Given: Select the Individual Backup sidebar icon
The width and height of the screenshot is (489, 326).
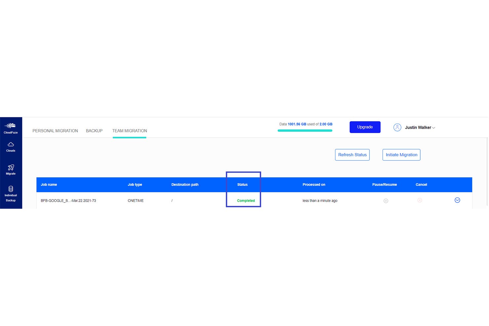Looking at the screenshot, I should 11,192.
